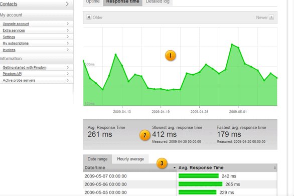The height and width of the screenshot is (196, 294).
Task: Click the Newer navigation label
Action: pyautogui.click(x=262, y=18)
